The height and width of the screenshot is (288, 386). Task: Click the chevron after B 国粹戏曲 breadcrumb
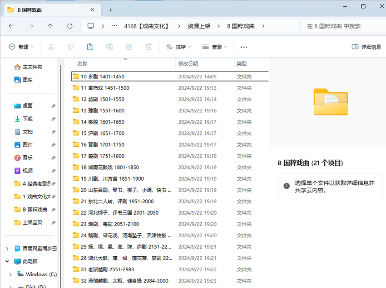[x=263, y=26]
